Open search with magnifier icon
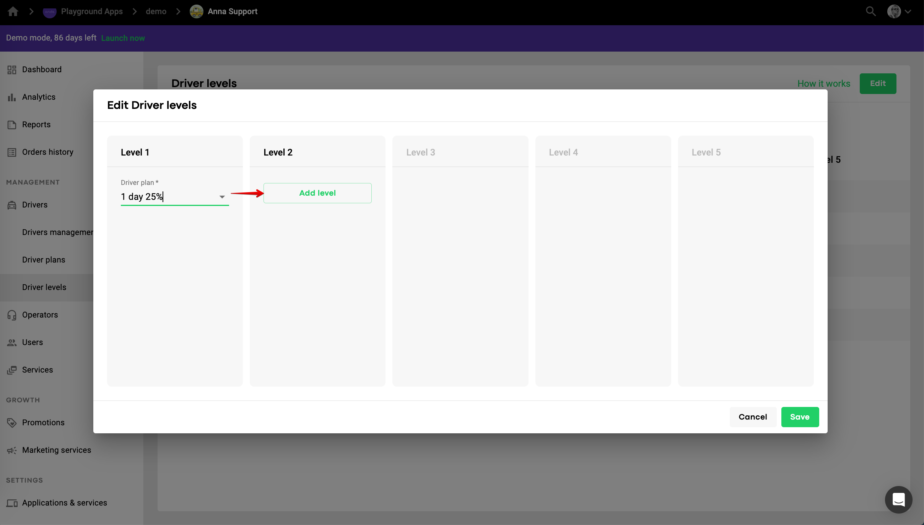 pyautogui.click(x=870, y=11)
